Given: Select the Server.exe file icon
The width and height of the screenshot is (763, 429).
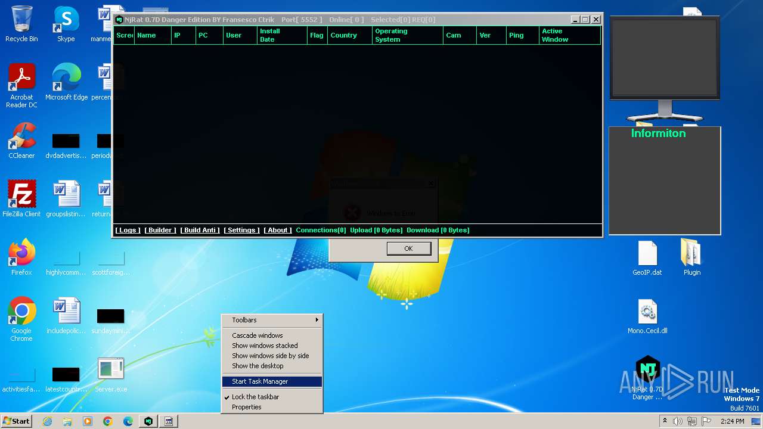Looking at the screenshot, I should click(111, 375).
